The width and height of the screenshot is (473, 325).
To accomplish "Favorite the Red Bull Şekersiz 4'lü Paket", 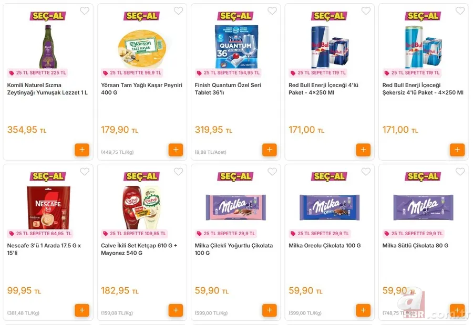I will click(x=459, y=11).
